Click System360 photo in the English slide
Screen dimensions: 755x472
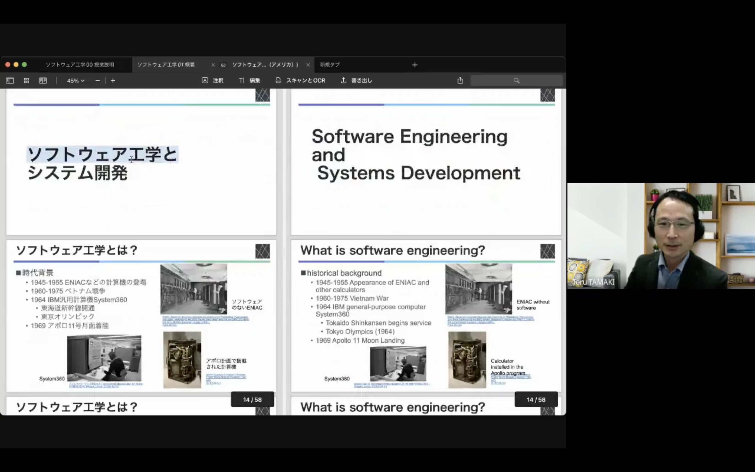(398, 364)
